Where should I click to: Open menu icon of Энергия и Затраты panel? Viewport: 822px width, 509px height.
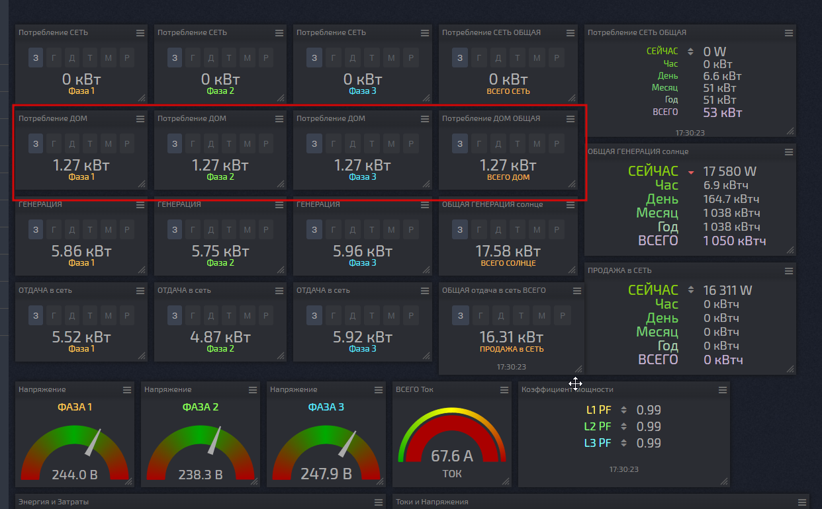pyautogui.click(x=379, y=502)
